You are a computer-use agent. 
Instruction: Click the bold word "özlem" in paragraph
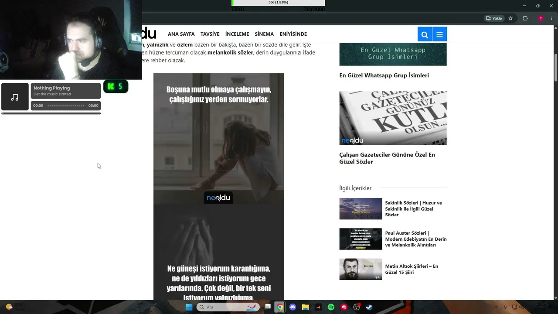point(185,44)
